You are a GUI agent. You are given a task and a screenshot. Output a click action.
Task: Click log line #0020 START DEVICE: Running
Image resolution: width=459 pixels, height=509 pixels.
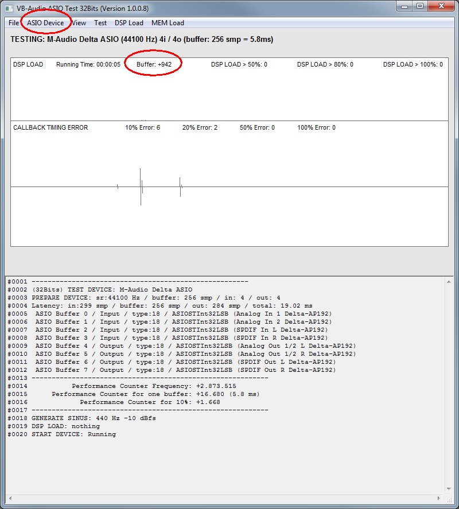[61, 434]
